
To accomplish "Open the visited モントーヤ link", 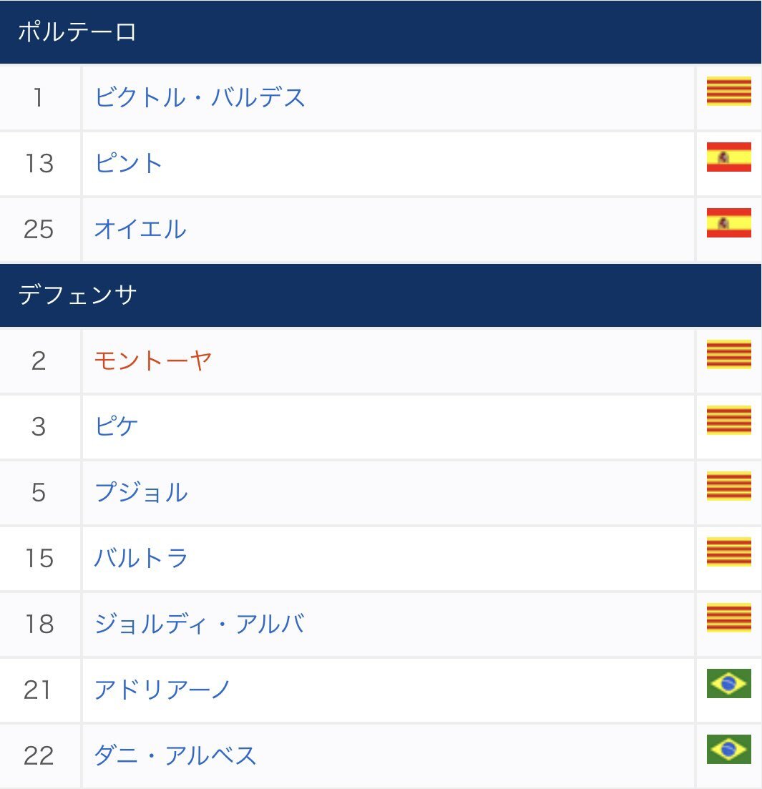I will coord(153,361).
